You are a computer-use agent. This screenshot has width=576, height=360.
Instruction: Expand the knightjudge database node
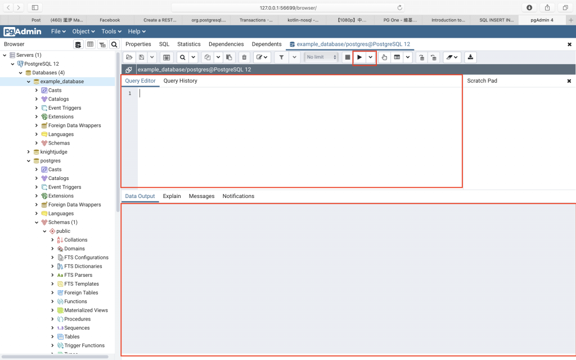click(29, 152)
